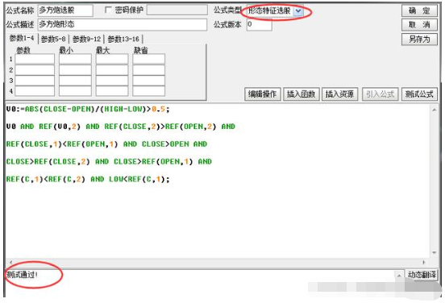Click row 3 最大 field
This screenshot has width=445, height=303.
112,81
